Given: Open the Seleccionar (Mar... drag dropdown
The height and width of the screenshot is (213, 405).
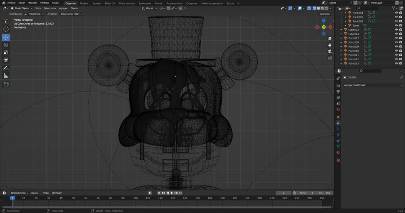Looking at the screenshot, I should pos(72,14).
